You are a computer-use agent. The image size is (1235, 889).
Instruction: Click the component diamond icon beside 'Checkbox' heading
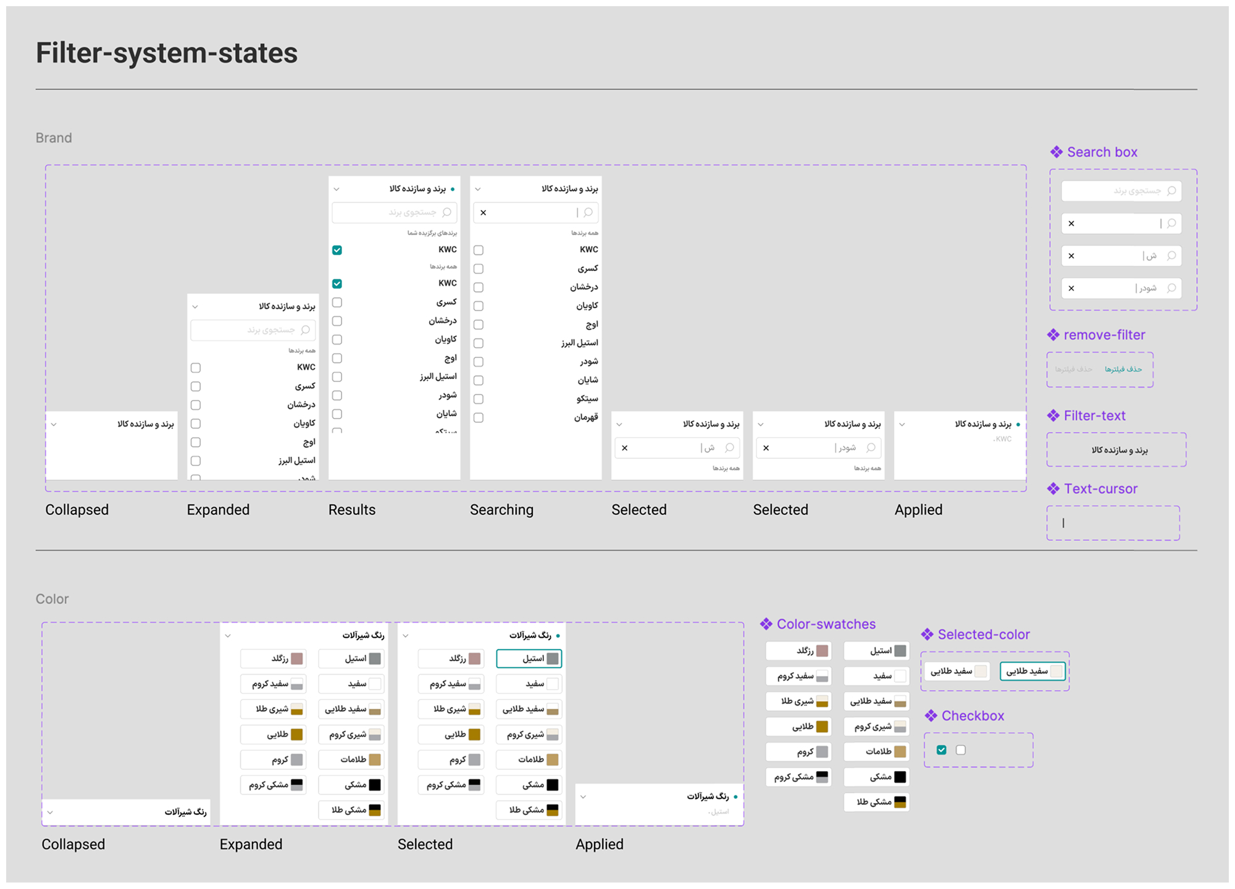(x=931, y=716)
